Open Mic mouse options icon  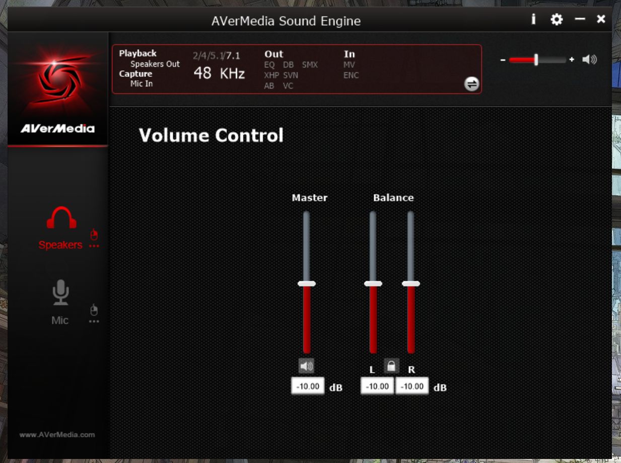click(x=94, y=314)
